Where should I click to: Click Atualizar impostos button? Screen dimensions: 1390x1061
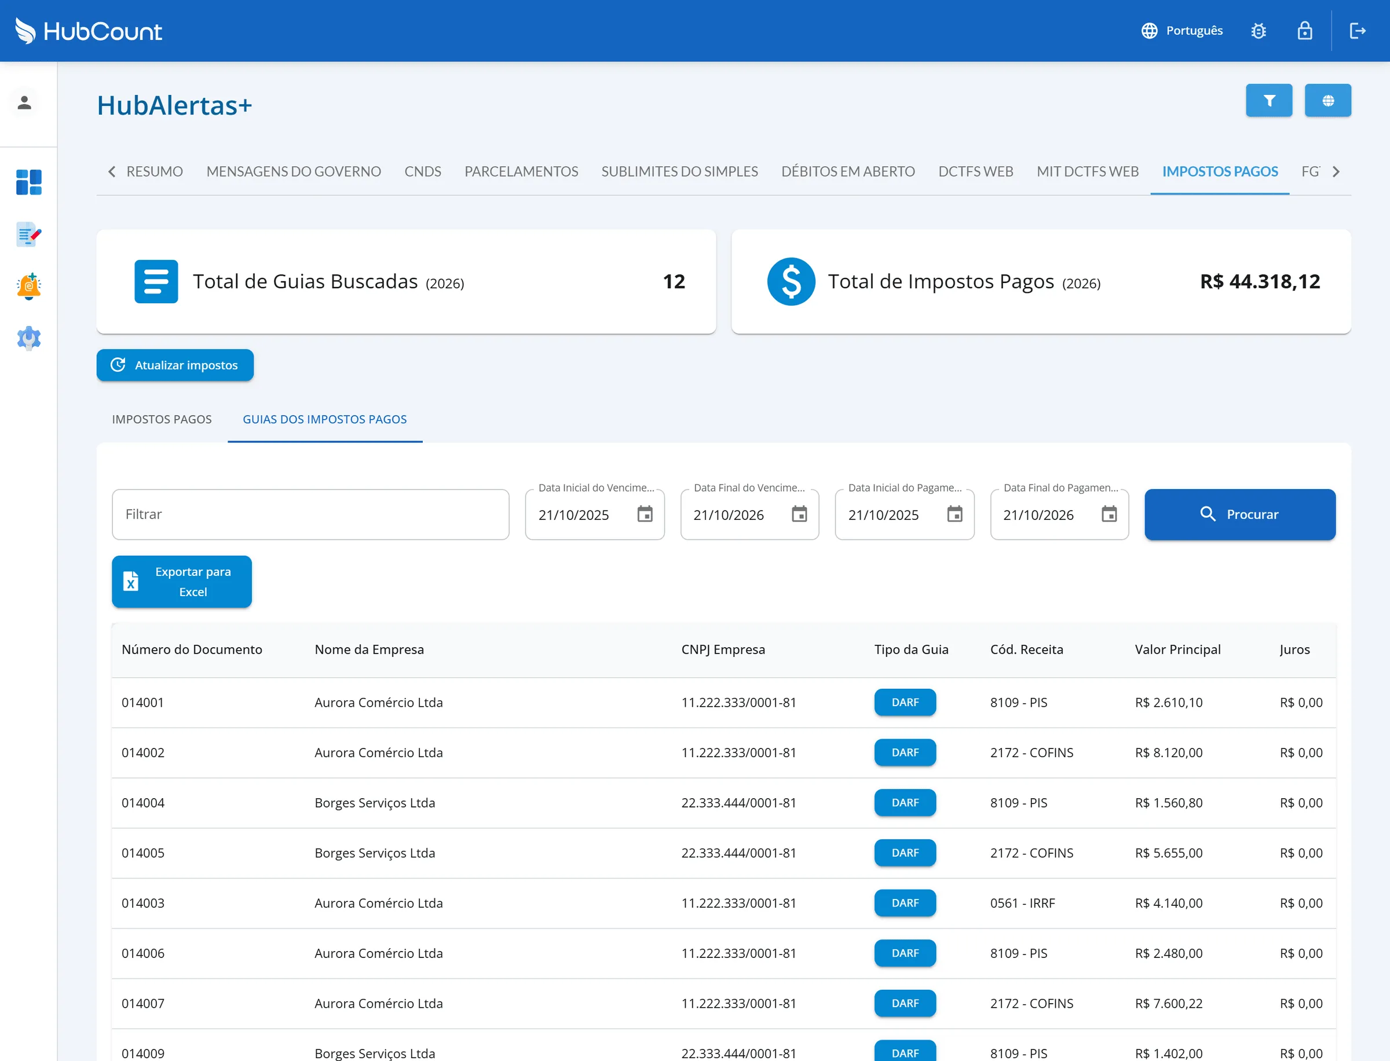click(175, 365)
